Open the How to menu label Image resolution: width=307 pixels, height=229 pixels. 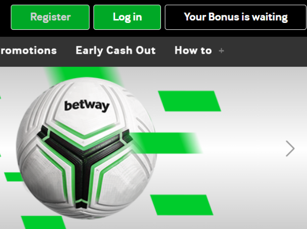(x=193, y=51)
